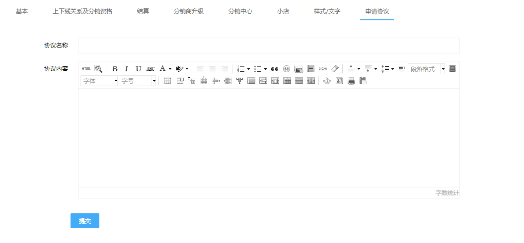Screen dimensions: 524x243
Task: Insert an anchor
Action: tap(327, 81)
